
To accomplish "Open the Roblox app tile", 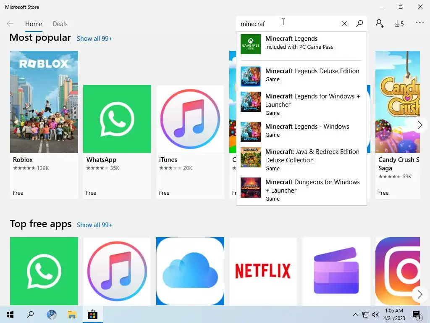I will (44, 124).
